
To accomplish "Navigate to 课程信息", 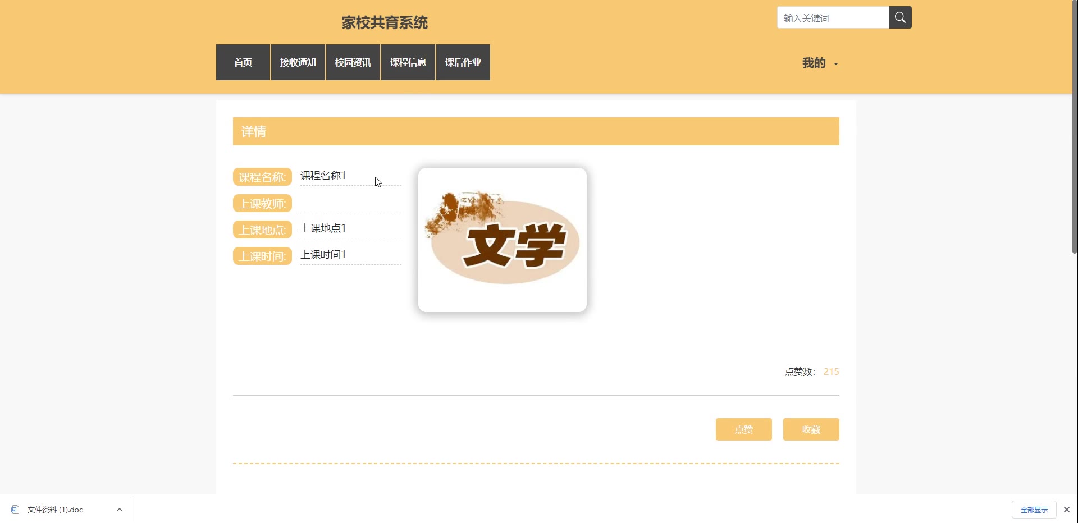I will [x=408, y=62].
